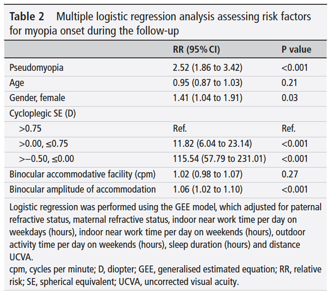Click the value "115.54 (57.79 to 231.01)"
The height and width of the screenshot is (291, 334).
click(x=217, y=159)
